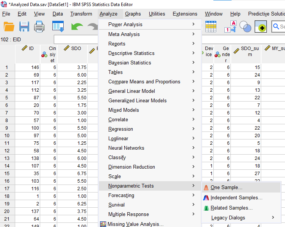
Task: Open the Window menu
Action: coord(214,14)
